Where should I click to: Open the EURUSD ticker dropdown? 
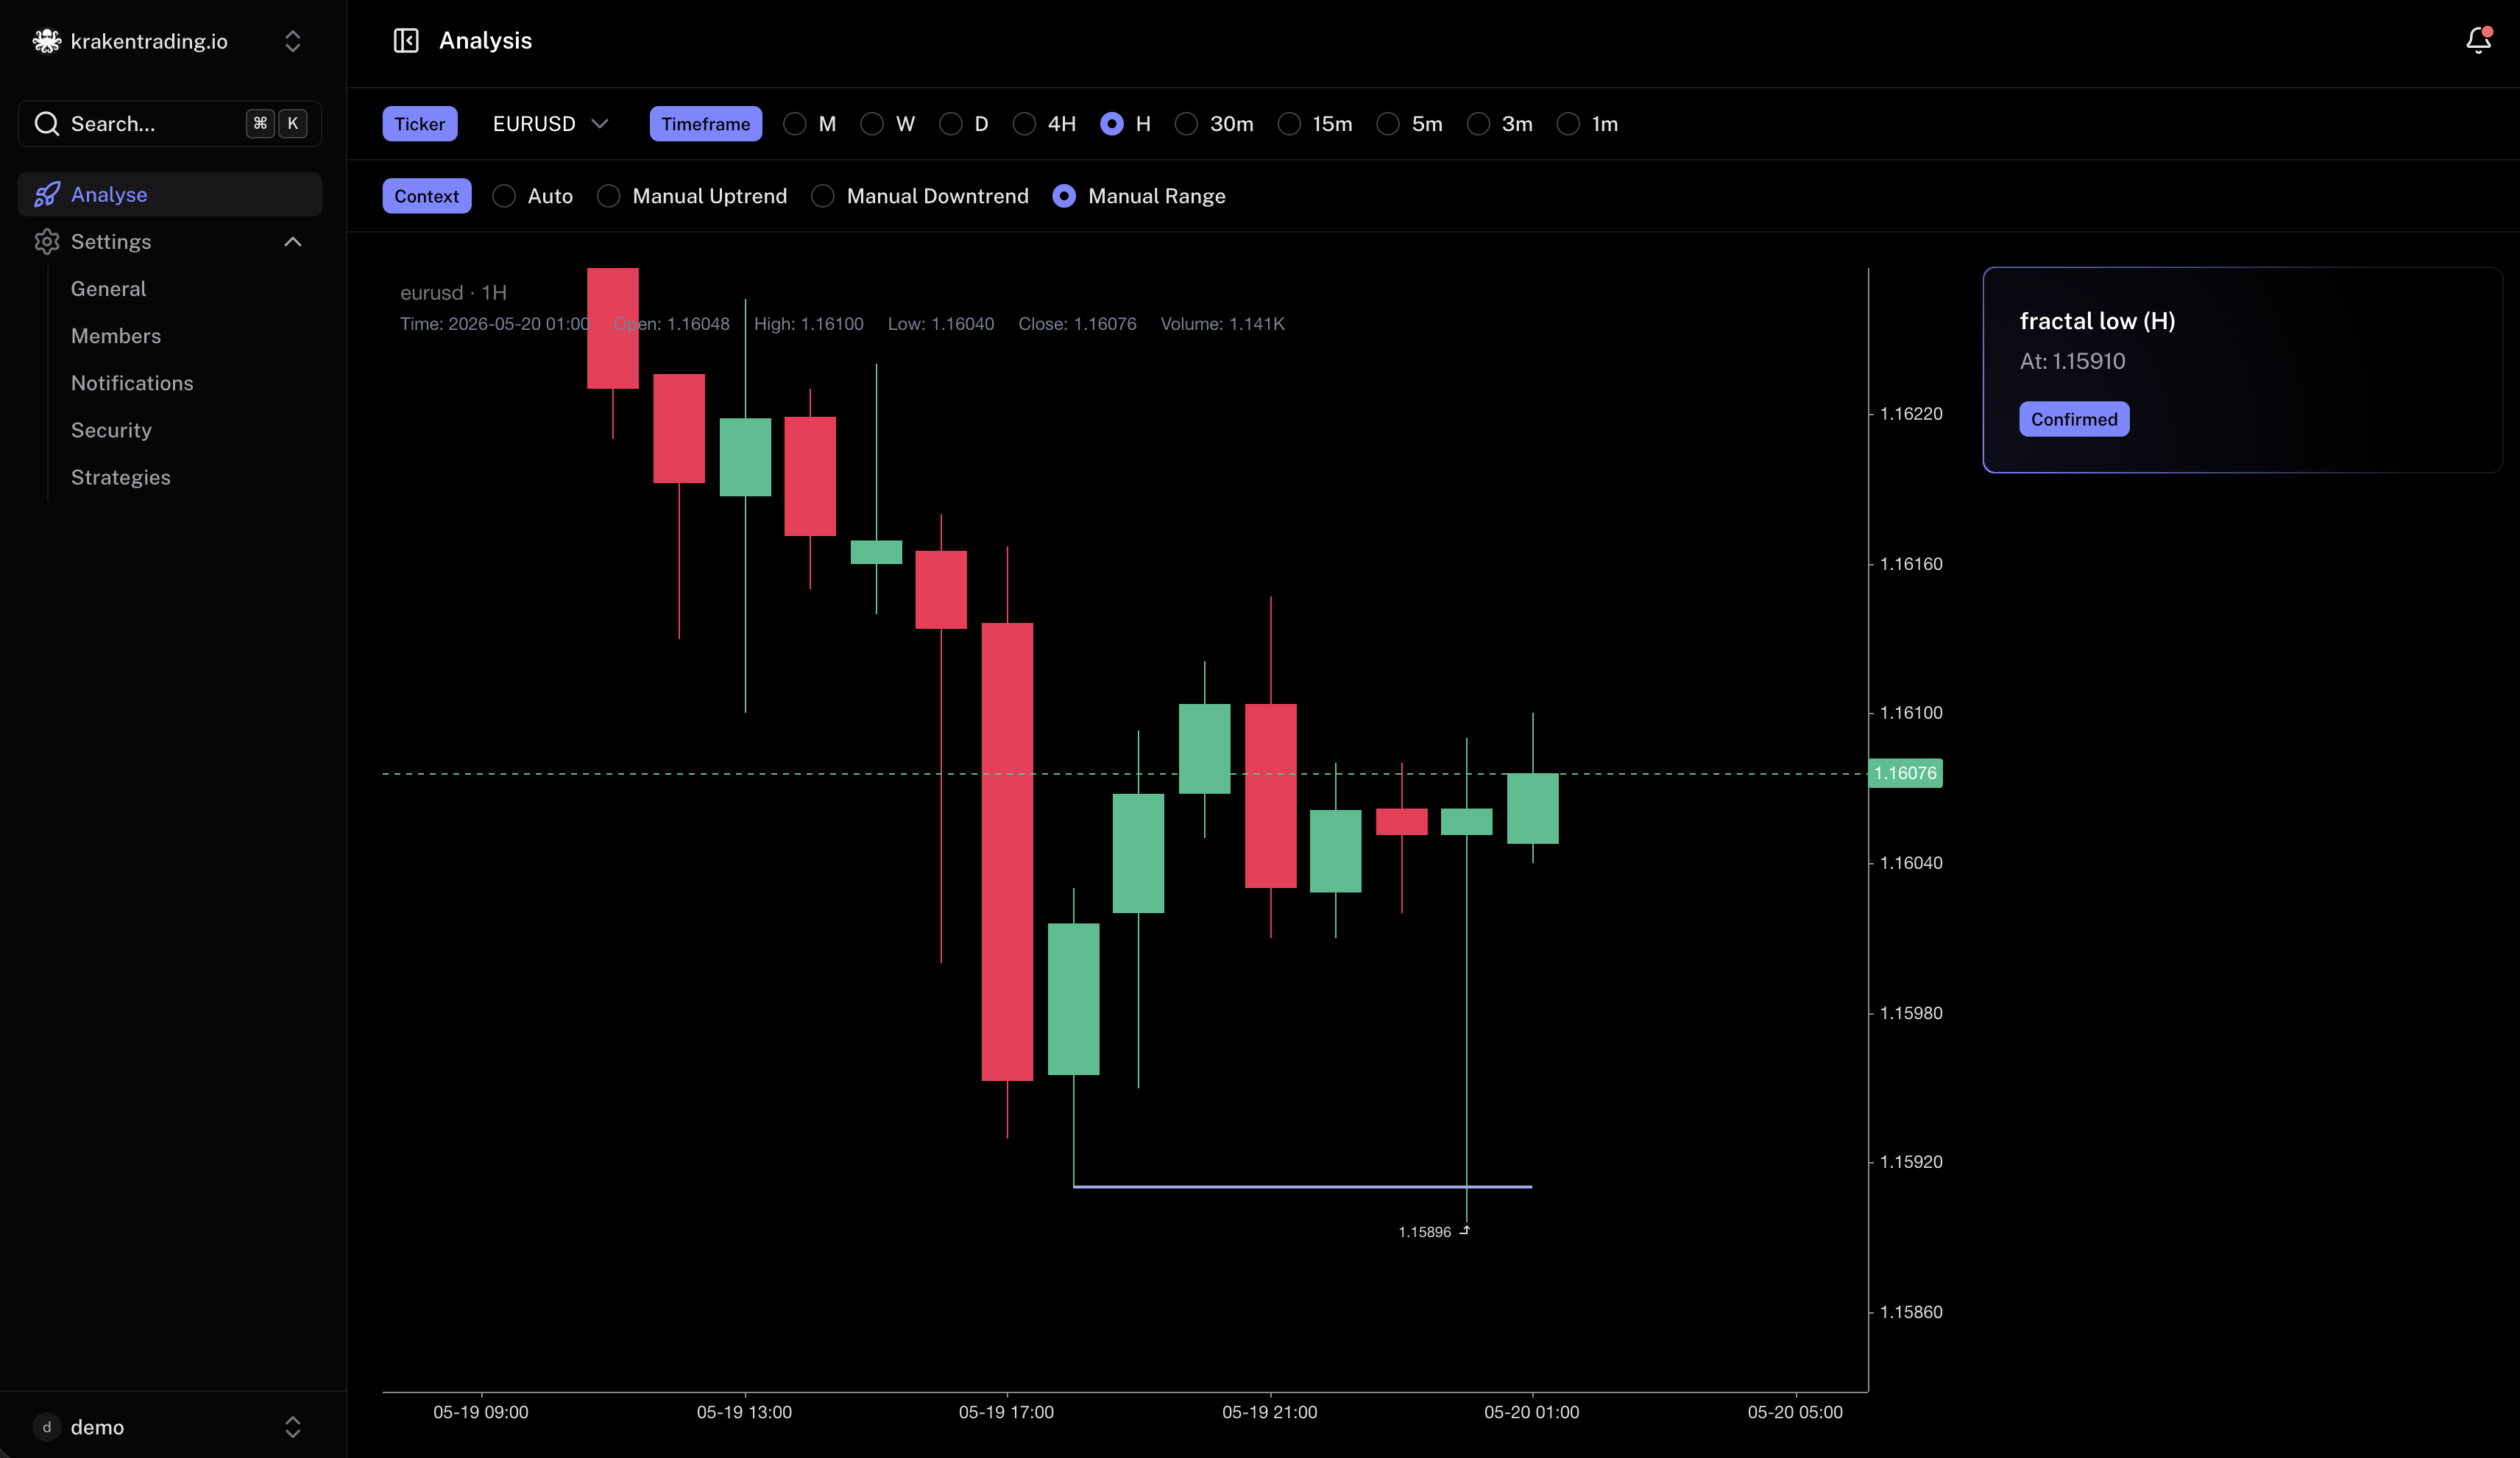coord(550,124)
